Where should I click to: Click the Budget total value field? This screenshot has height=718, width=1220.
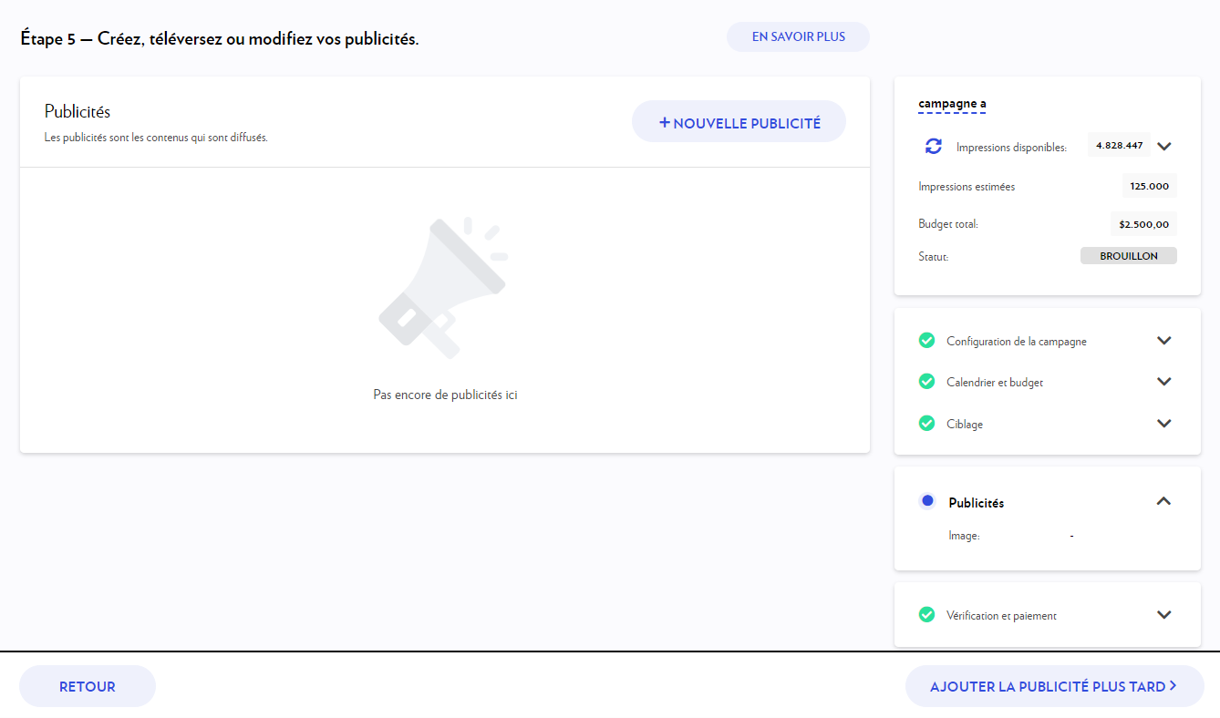click(1143, 223)
